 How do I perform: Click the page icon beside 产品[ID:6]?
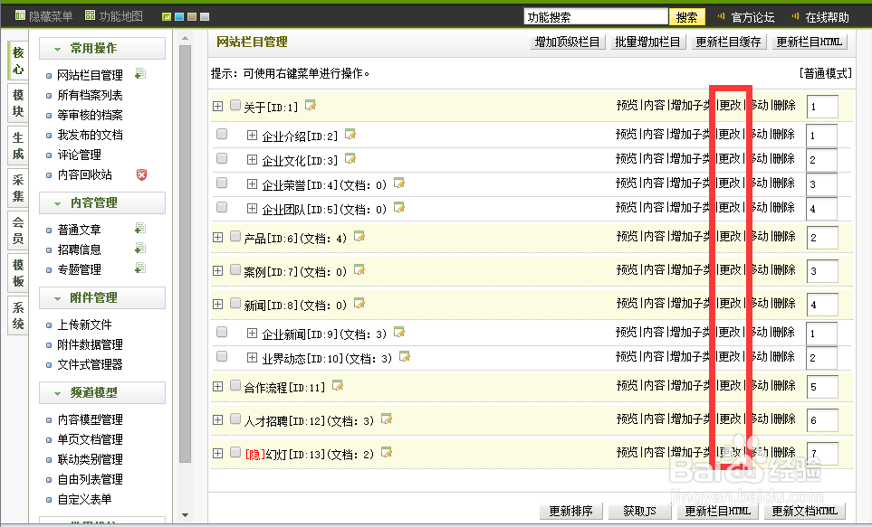pyautogui.click(x=361, y=236)
